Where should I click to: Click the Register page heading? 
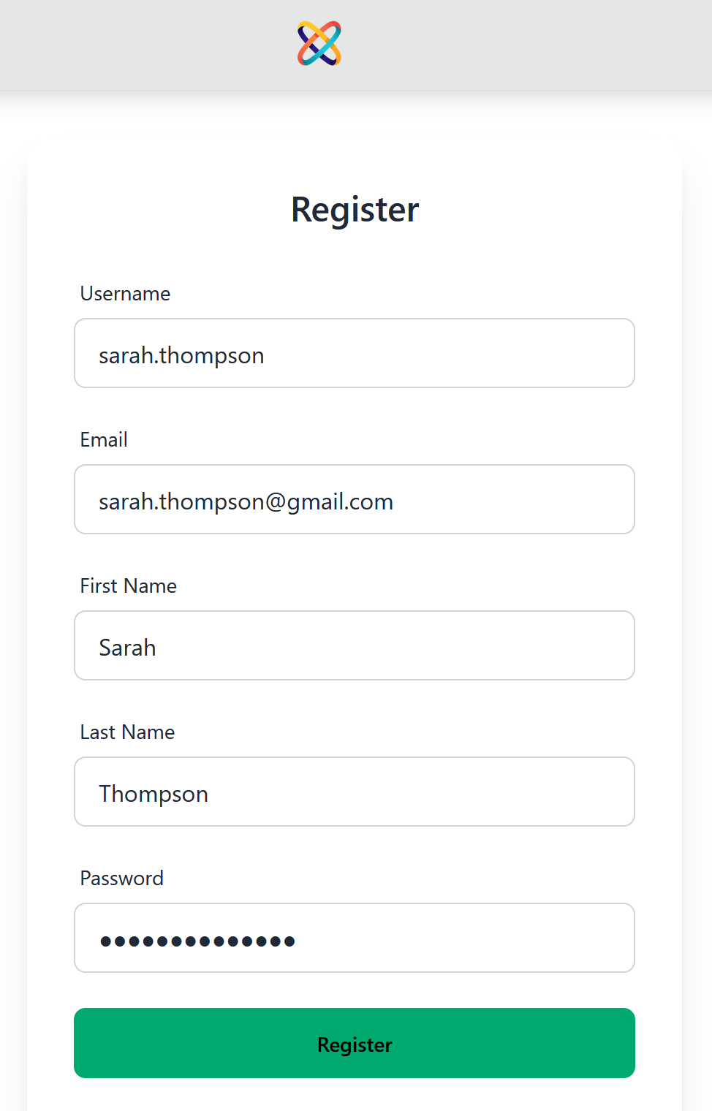click(355, 210)
